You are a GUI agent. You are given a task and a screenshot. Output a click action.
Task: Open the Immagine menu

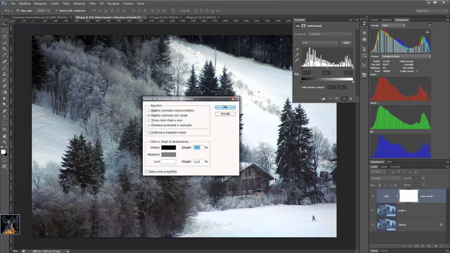pyautogui.click(x=40, y=4)
